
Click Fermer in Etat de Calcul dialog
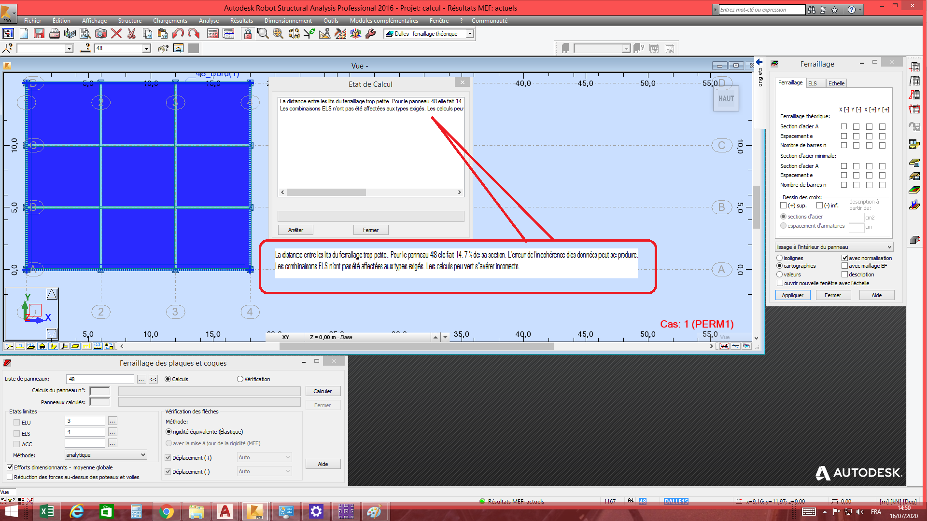(x=371, y=230)
